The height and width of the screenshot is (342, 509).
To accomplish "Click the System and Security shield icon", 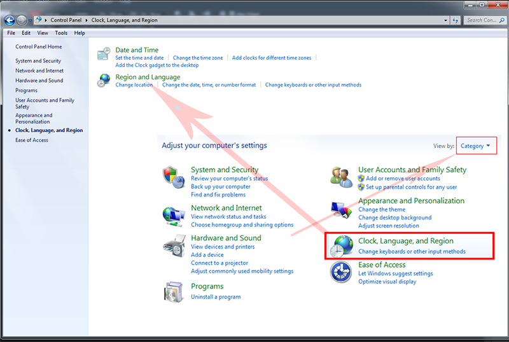I will (x=174, y=177).
